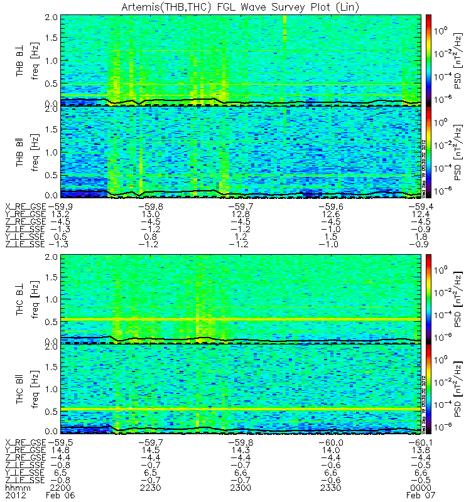Click the Y_RE_GSE value '13.2'
Image resolution: width=471 pixels, height=502 pixels.
point(60,214)
